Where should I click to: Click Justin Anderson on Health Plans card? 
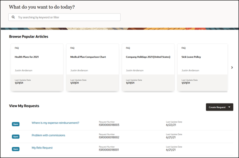24,71
